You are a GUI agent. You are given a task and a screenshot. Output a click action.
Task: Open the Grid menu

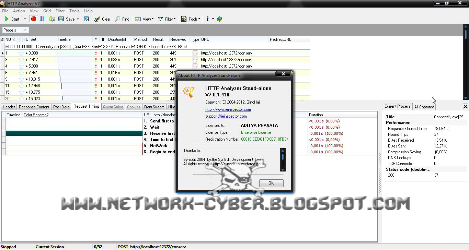pos(47,11)
